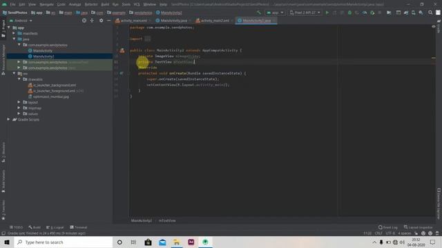Open the File menu
Screen dimensions: 442x248
click(12, 5)
